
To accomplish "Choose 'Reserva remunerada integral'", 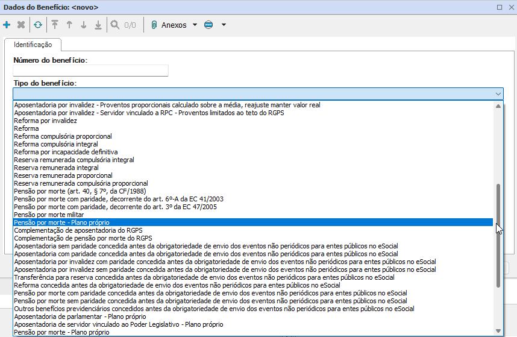I will point(253,168).
